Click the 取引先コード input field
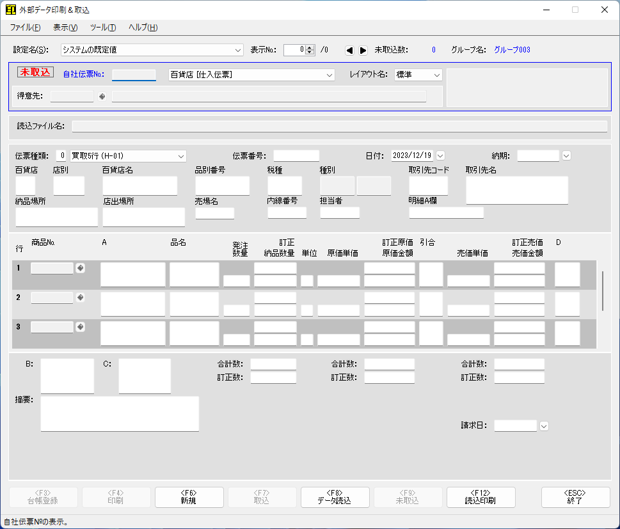 428,186
